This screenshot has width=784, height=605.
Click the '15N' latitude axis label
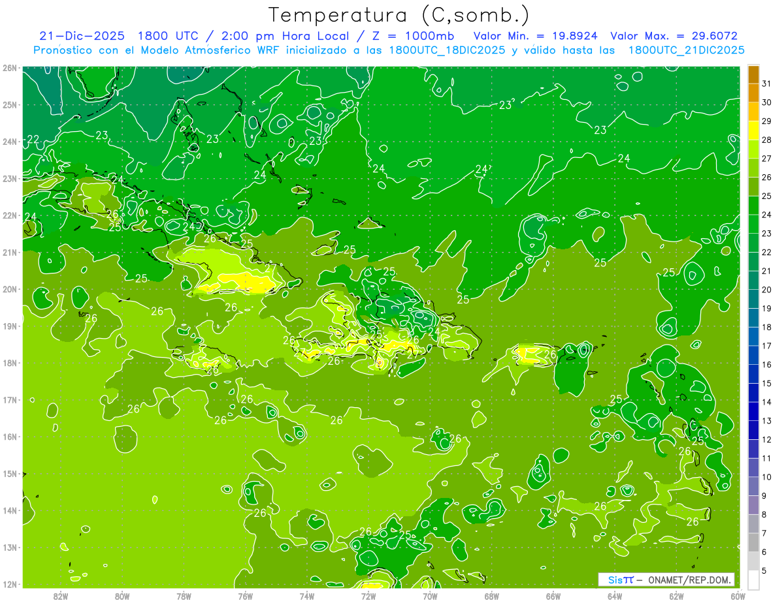pos(10,473)
